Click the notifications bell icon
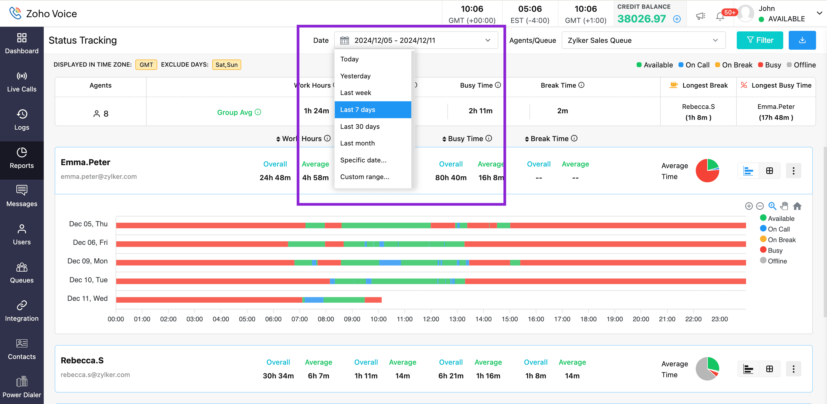Viewport: 827px width, 404px height. (x=720, y=16)
